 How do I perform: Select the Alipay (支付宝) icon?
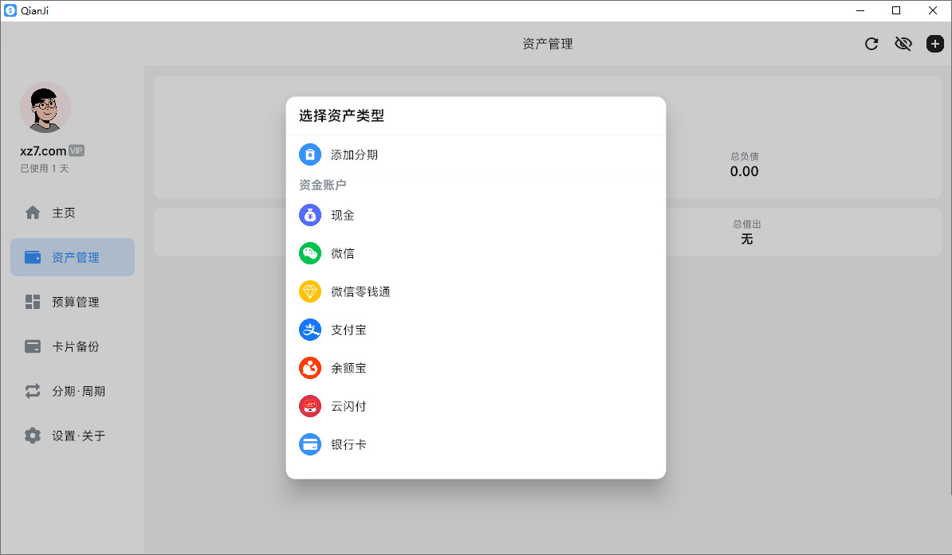pos(309,330)
